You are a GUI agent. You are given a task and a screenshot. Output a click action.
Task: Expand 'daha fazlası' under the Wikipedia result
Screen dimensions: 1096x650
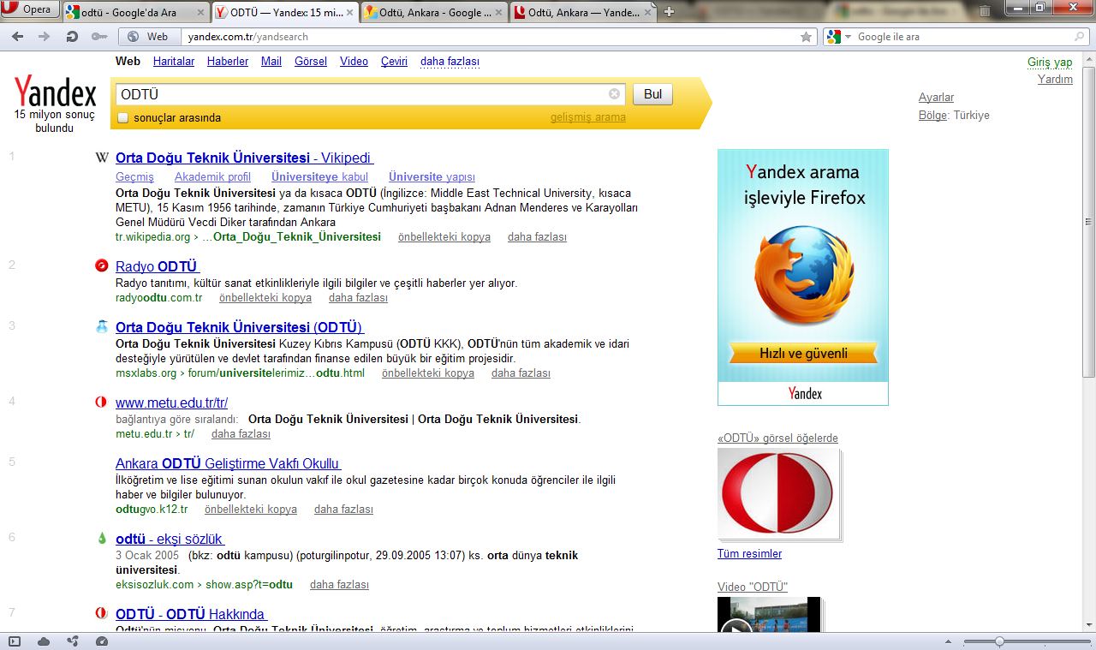coord(537,237)
